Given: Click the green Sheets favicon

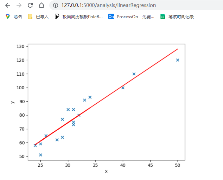Looking at the screenshot, I should click(163, 16).
